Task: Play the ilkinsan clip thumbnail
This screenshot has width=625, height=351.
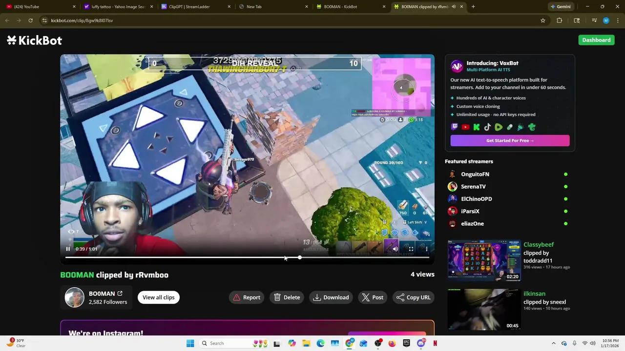Action: 484,309
